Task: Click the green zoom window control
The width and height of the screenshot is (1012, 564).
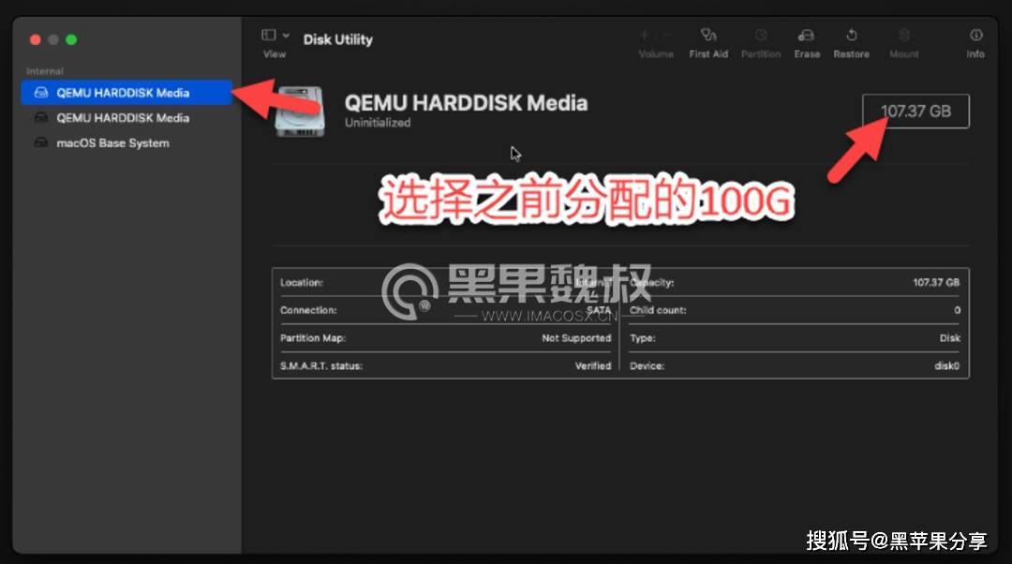Action: pyautogui.click(x=70, y=39)
